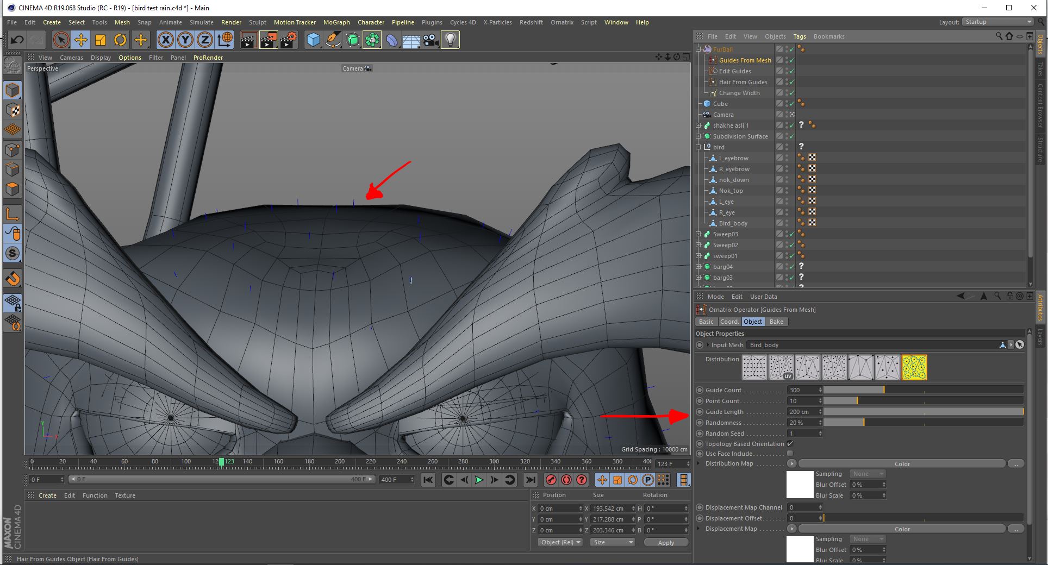Open the MoGraph menu

(336, 22)
